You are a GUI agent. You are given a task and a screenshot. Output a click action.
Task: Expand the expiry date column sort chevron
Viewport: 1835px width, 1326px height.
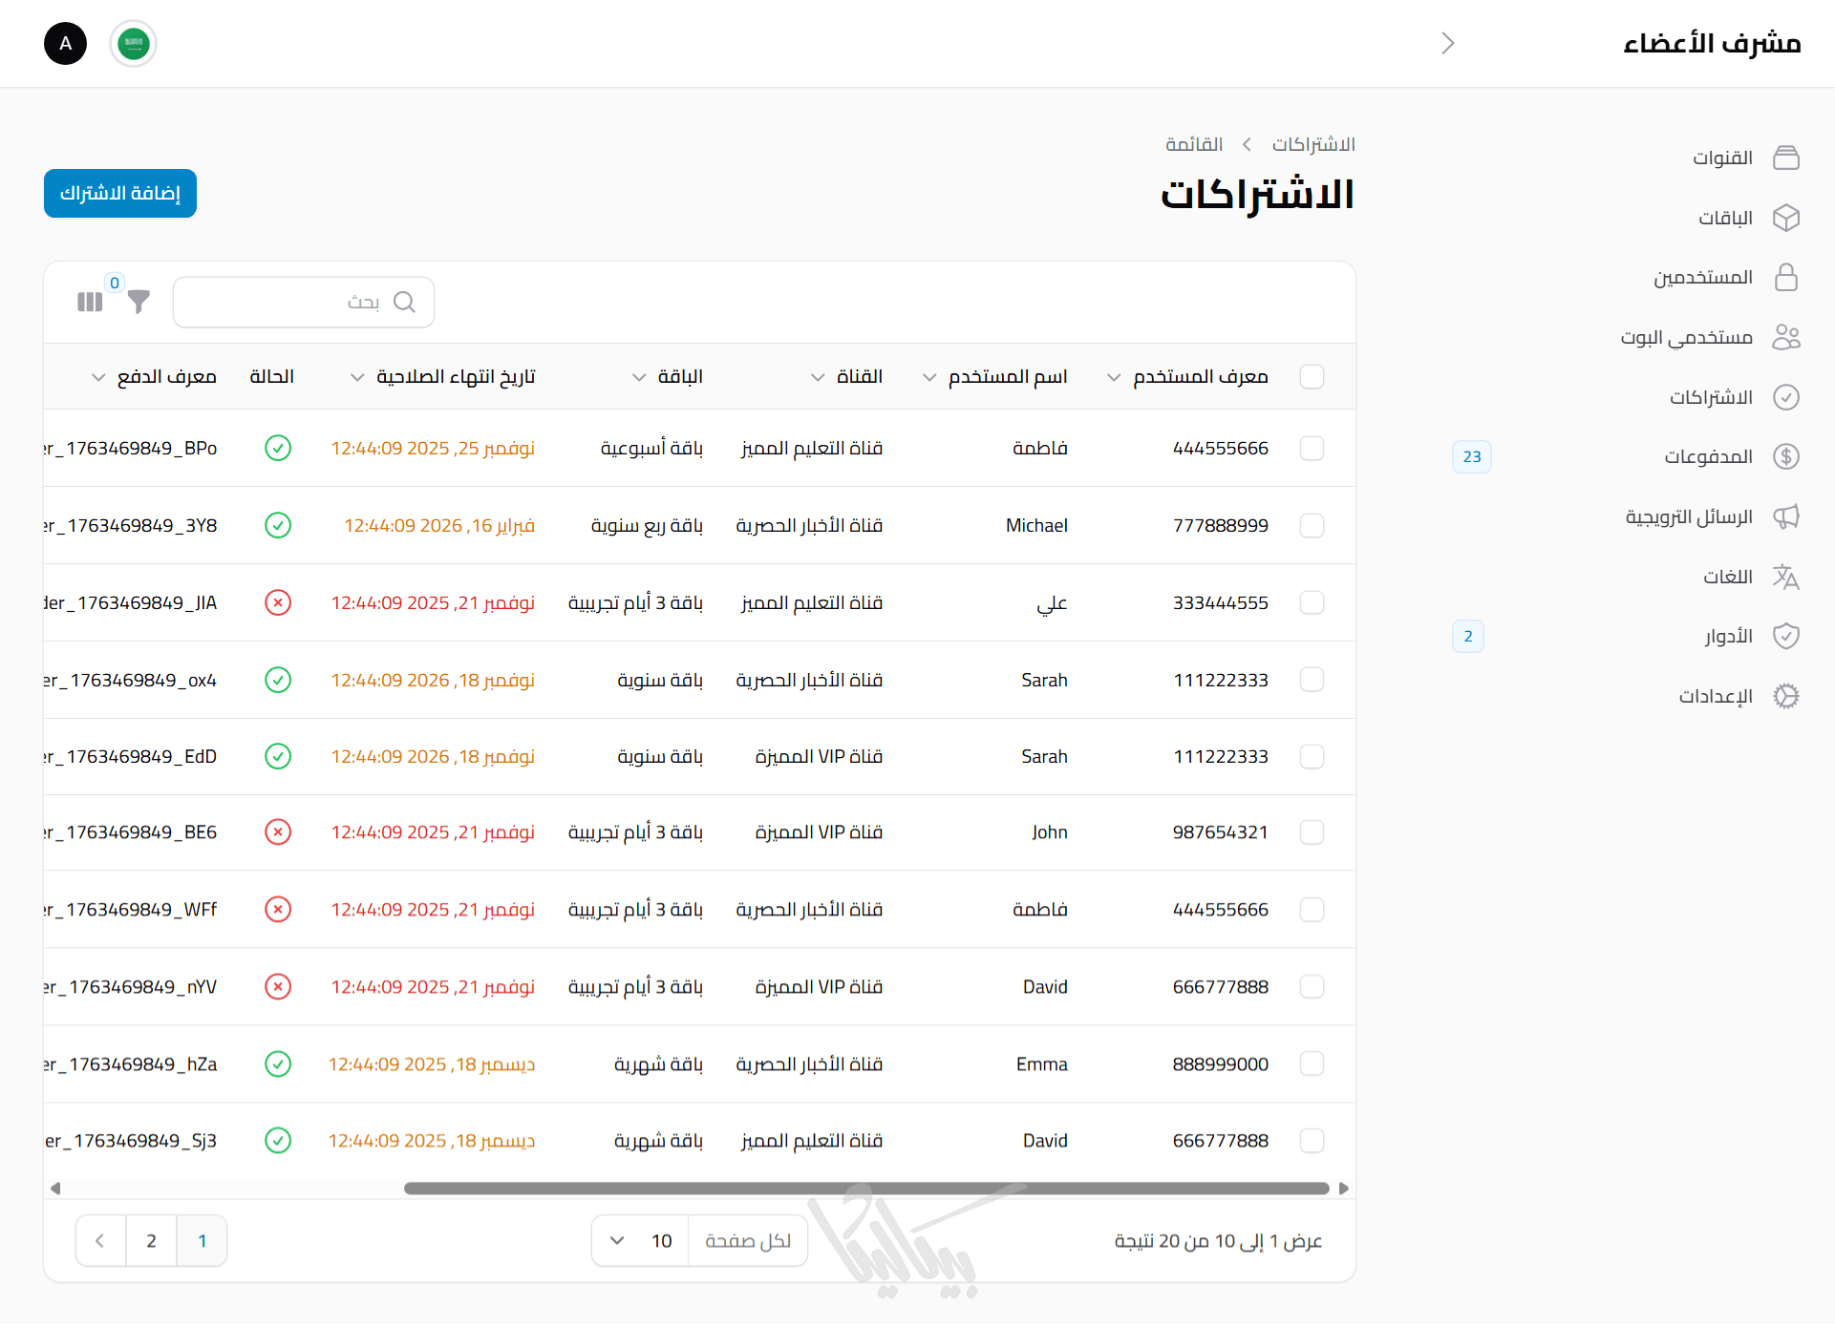(357, 377)
